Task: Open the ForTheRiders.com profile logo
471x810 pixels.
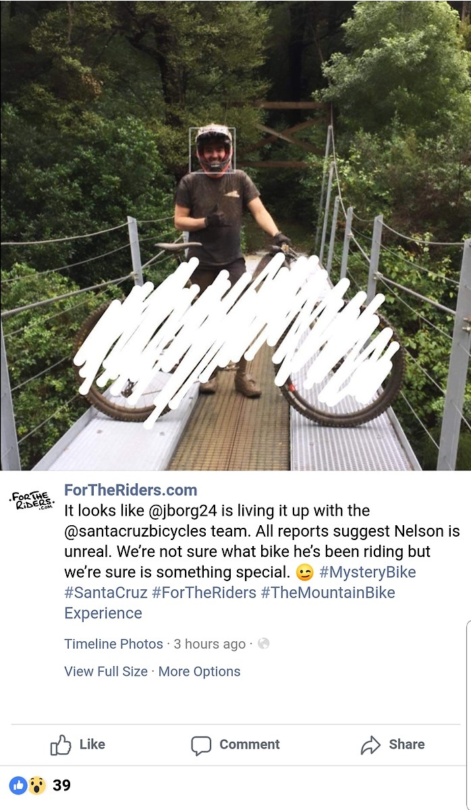Action: pos(32,503)
